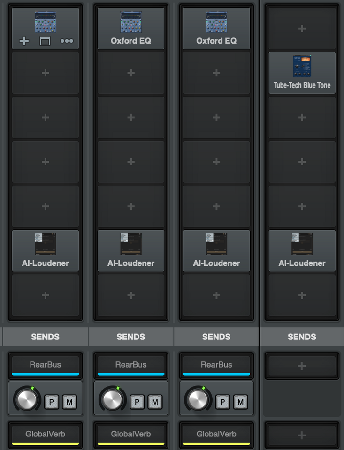The width and height of the screenshot is (344, 450).
Task: Open the three-dots menu on first strip's top insert
Action: [67, 41]
